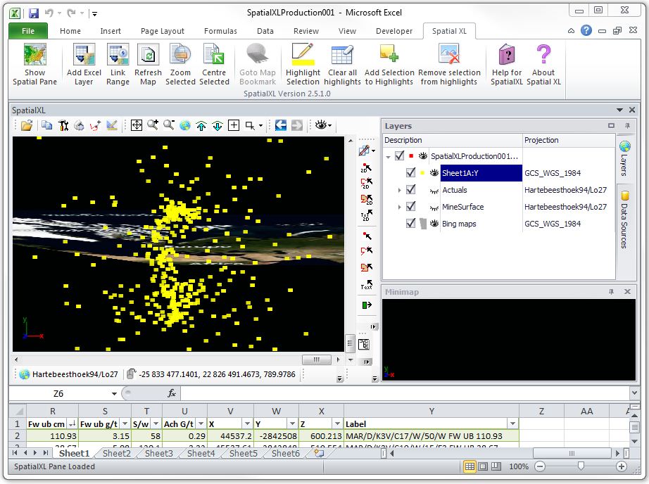Open the Data Sources side panel
The width and height of the screenshot is (649, 484).
[x=624, y=219]
